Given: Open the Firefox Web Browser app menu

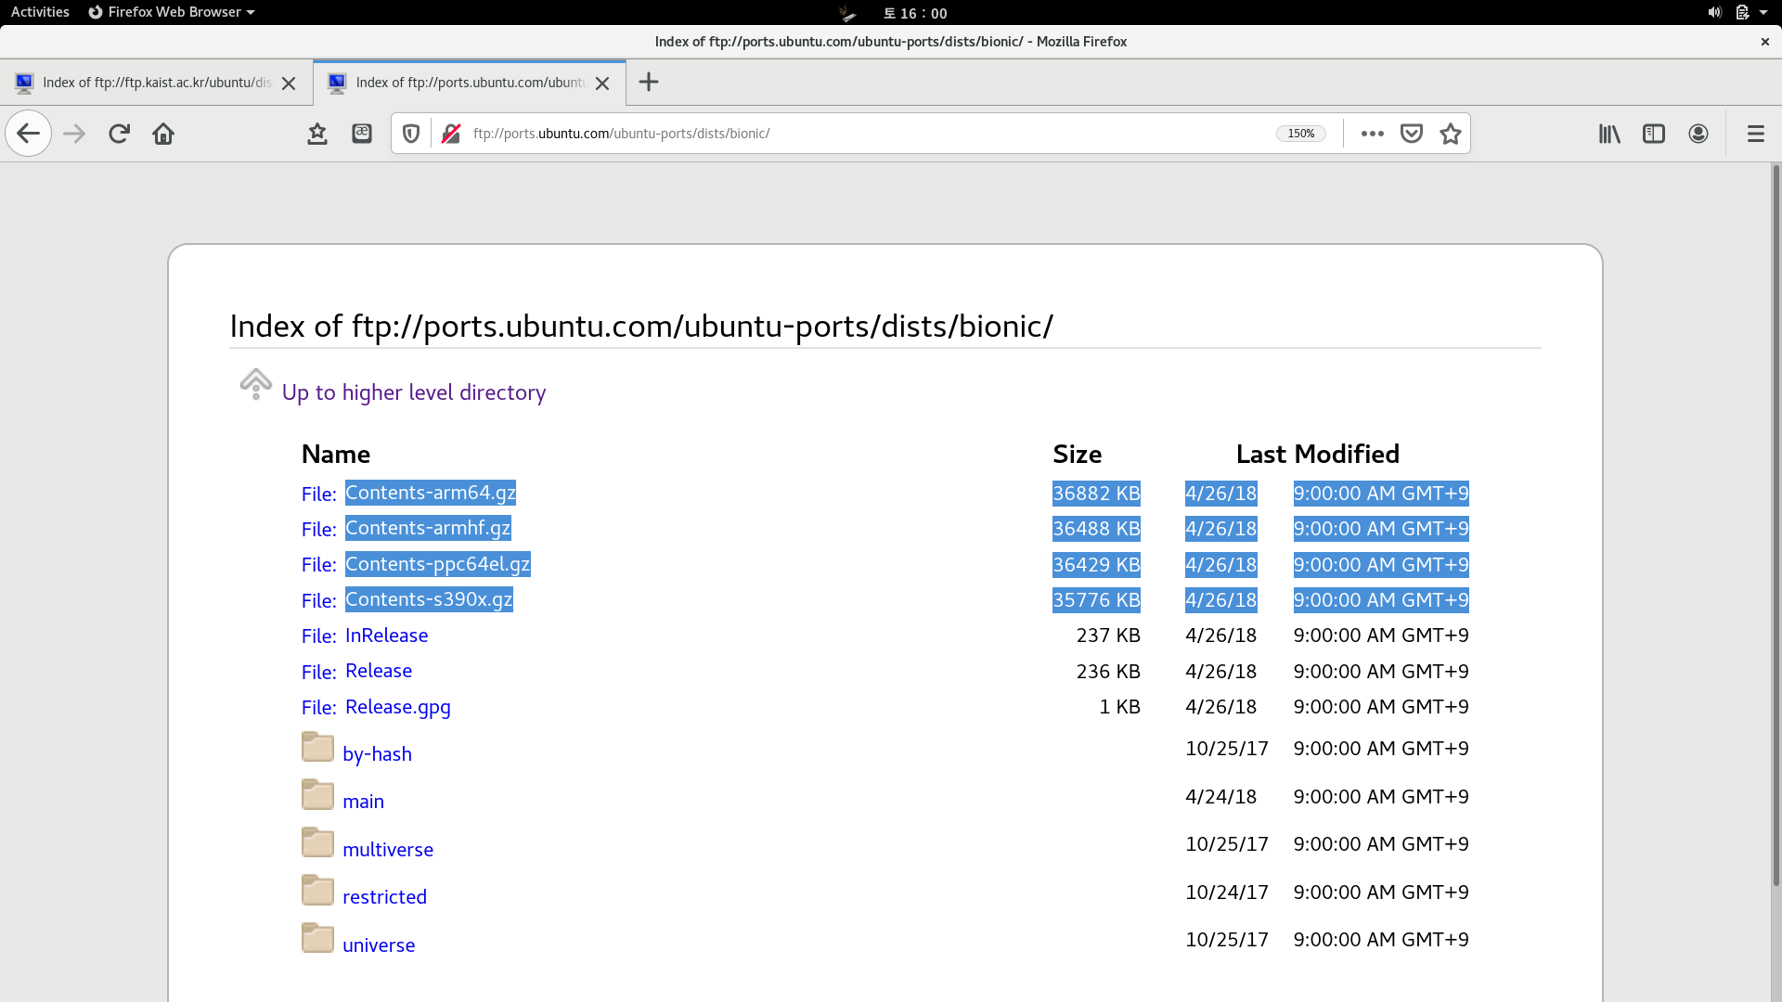Looking at the screenshot, I should [x=172, y=12].
